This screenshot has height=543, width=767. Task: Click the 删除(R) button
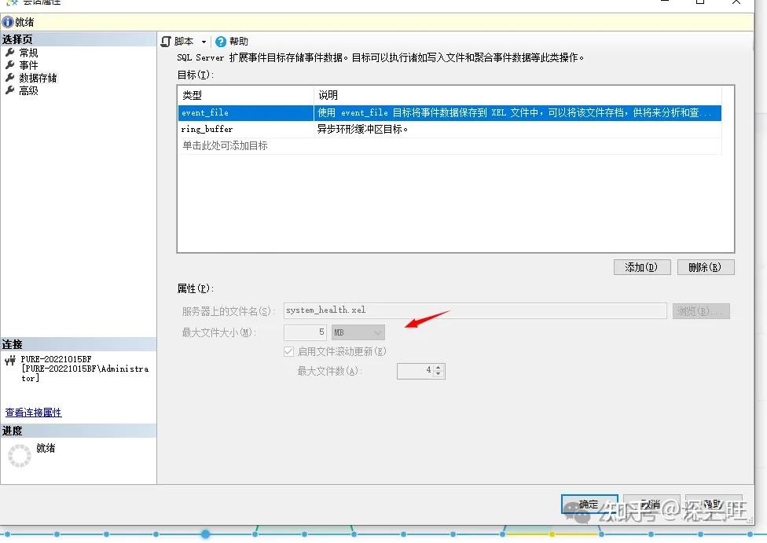[x=706, y=267]
